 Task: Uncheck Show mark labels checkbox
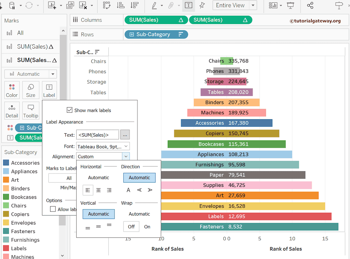(x=70, y=110)
